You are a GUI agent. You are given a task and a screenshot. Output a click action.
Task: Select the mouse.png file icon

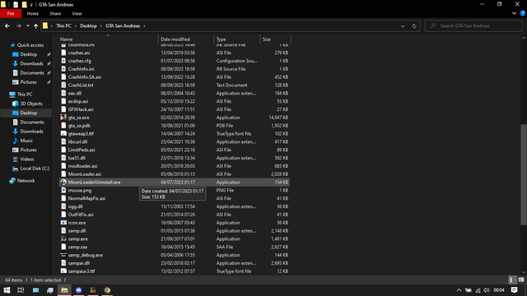coord(63,190)
